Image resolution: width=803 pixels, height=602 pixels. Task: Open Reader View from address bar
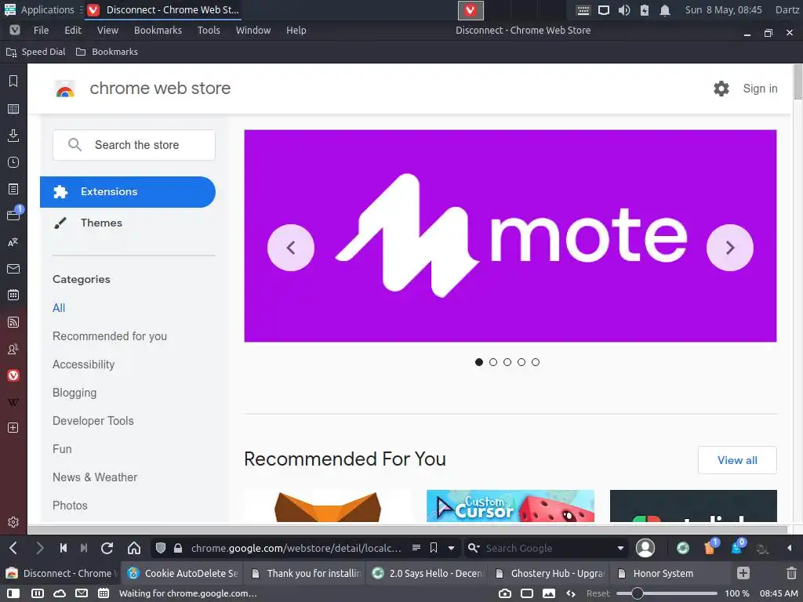coord(416,548)
